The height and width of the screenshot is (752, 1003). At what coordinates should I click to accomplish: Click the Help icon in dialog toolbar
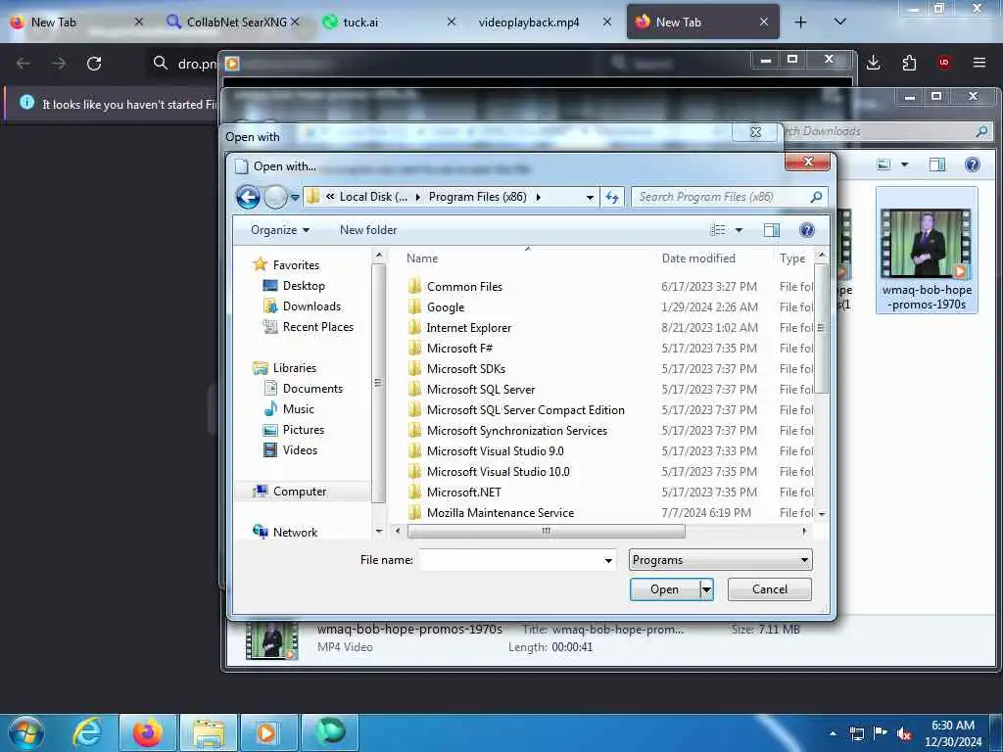click(807, 230)
